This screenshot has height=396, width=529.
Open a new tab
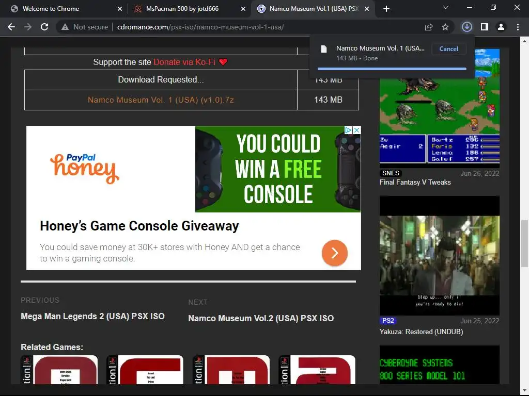pyautogui.click(x=386, y=9)
